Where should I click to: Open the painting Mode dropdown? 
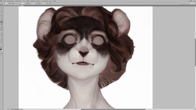point(20,3)
